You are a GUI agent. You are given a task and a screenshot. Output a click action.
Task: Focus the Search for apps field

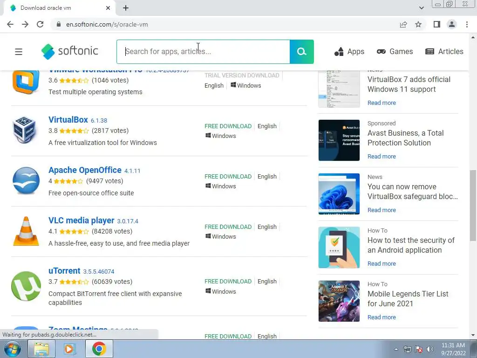(x=203, y=52)
